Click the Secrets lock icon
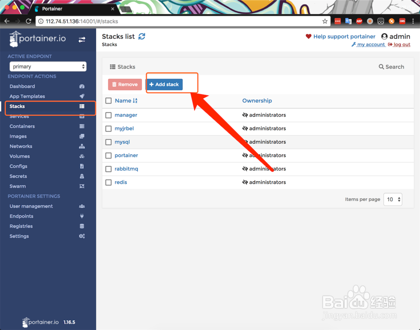This screenshot has width=420, height=330. (82, 176)
